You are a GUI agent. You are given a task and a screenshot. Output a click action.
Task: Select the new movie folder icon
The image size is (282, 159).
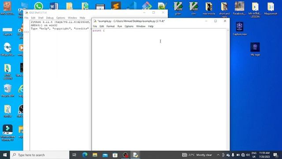point(209,8)
